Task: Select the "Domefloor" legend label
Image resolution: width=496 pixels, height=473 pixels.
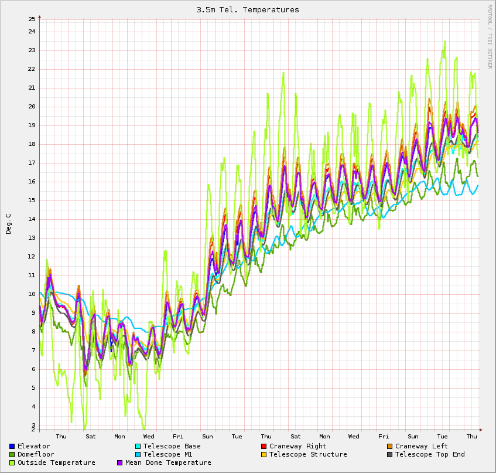Action: 36,454
